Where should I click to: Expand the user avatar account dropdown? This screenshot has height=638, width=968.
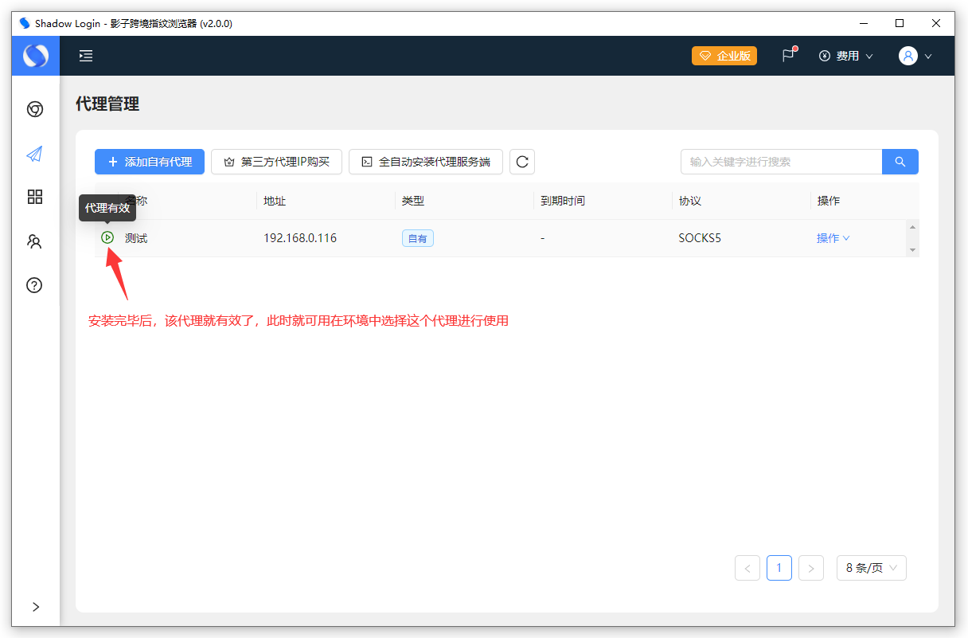click(915, 56)
